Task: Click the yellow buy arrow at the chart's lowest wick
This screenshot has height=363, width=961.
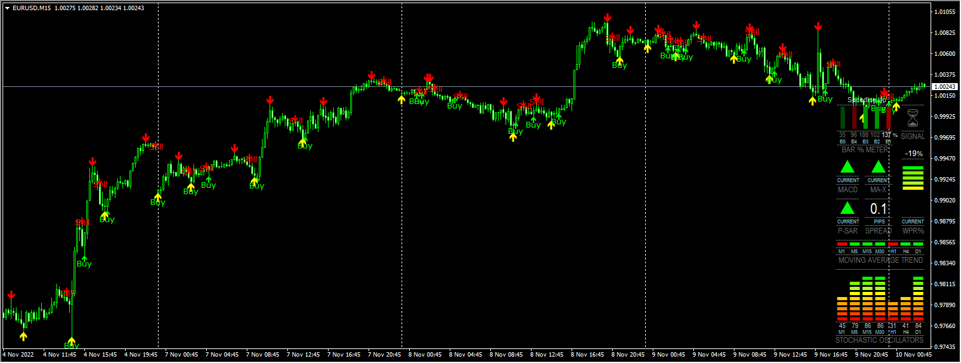Action: pyautogui.click(x=71, y=341)
